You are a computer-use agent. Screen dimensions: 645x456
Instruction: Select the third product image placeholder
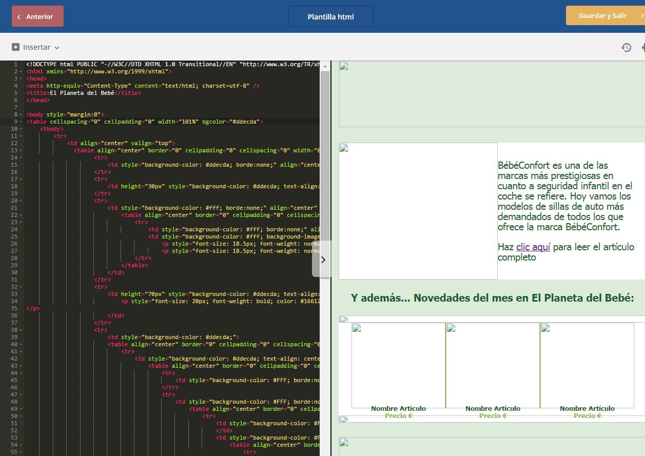click(587, 365)
